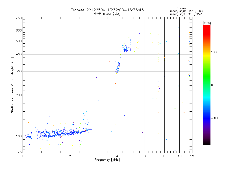Click the 750 tick label on the height axis
This screenshot has height=170, width=226.
[x=19, y=18]
